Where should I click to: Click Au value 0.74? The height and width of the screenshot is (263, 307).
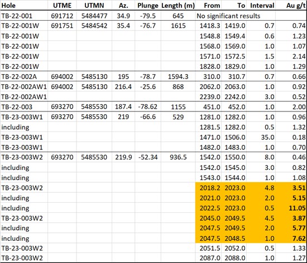(299, 26)
